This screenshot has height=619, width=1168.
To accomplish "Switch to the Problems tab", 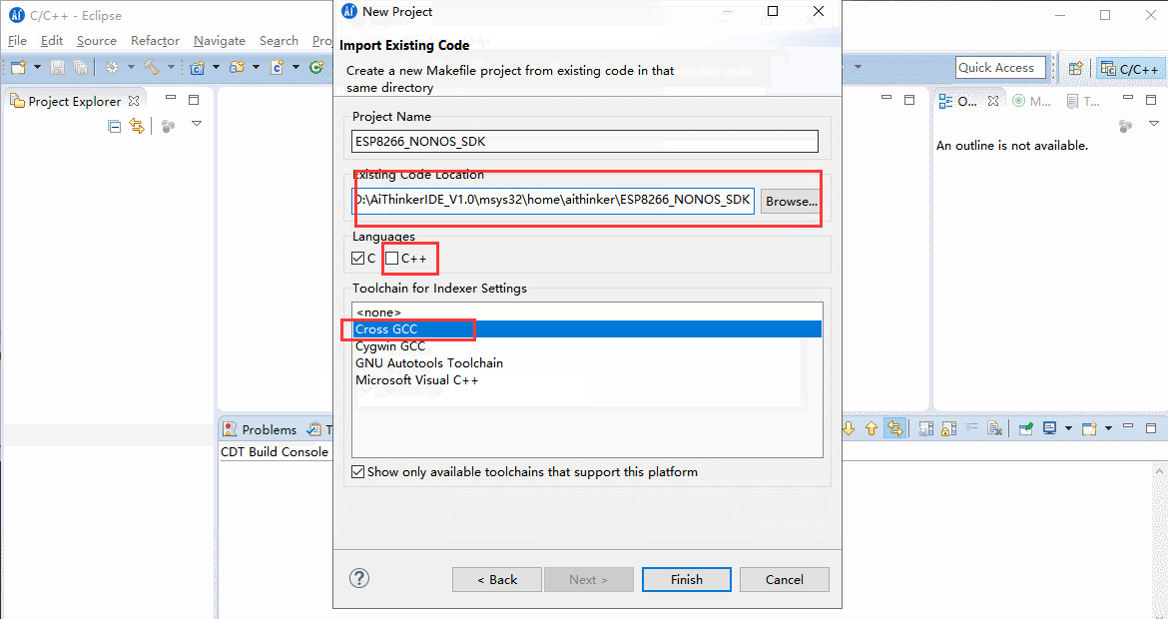I will coord(260,429).
